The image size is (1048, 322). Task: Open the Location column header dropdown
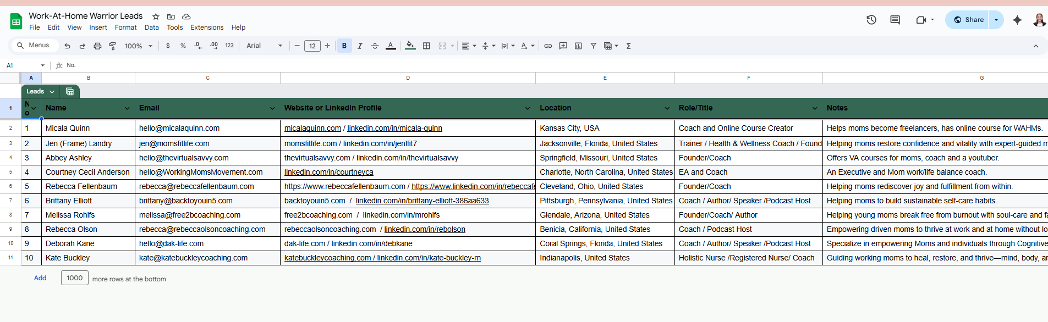point(667,108)
